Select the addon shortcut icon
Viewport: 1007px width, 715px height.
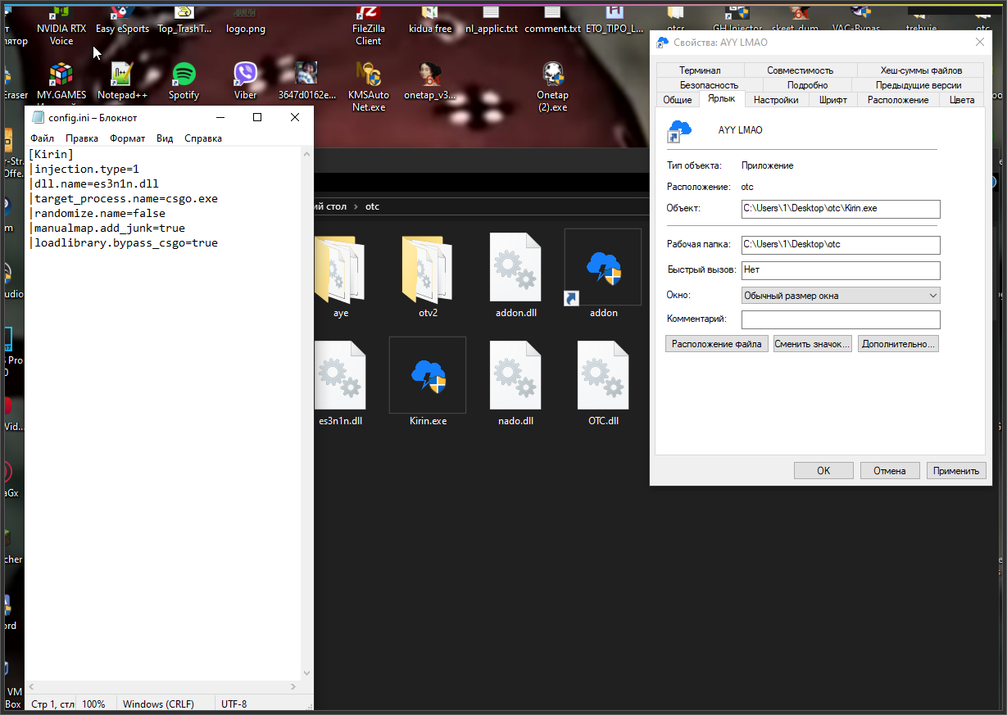click(x=603, y=270)
